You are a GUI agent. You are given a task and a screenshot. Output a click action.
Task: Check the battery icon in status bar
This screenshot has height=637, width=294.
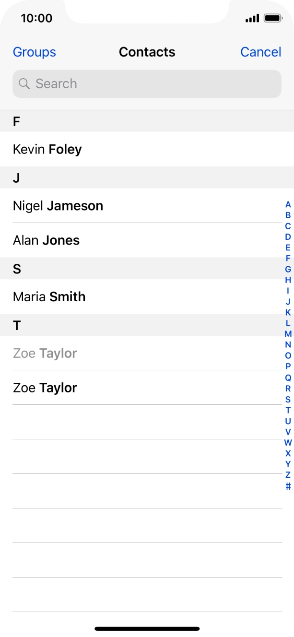pos(273,19)
